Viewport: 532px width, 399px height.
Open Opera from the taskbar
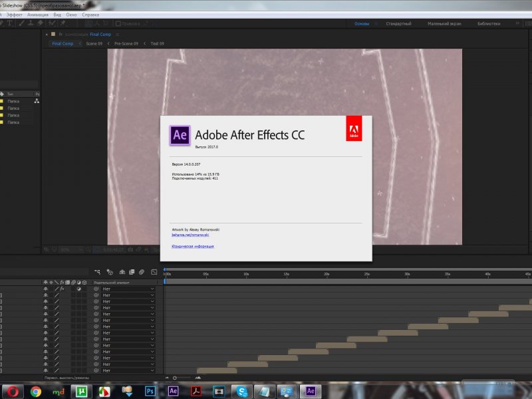[x=13, y=392]
